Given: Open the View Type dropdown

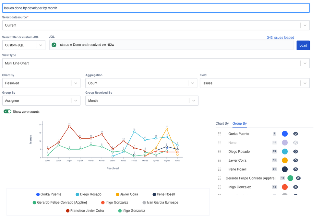Looking at the screenshot, I should (x=156, y=63).
